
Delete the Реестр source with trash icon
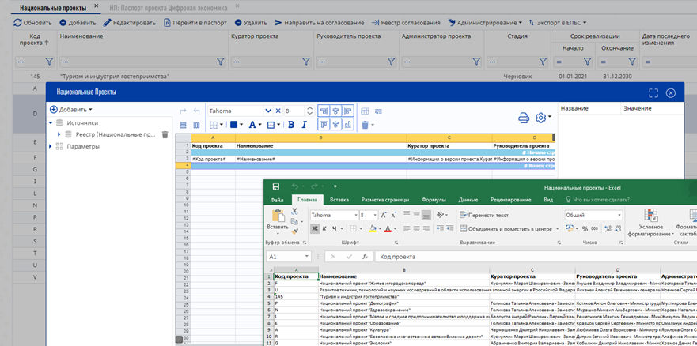[165, 135]
